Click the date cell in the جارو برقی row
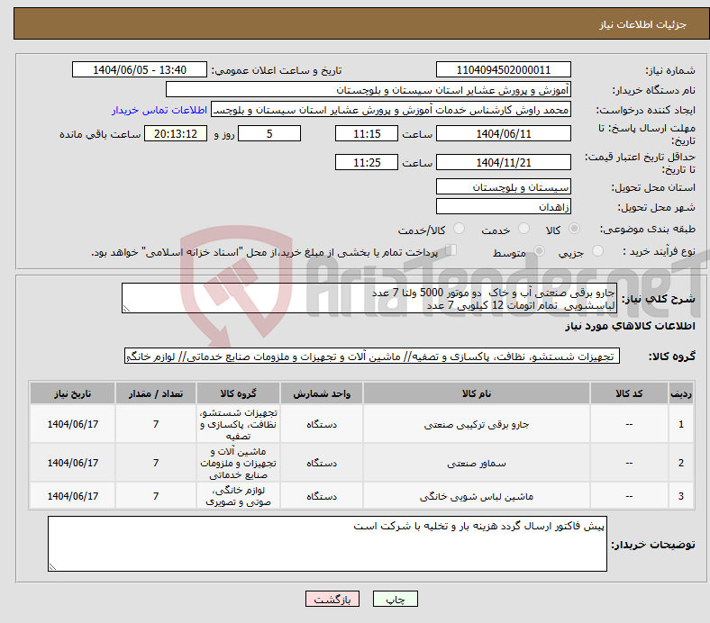710x623 pixels. (72, 424)
